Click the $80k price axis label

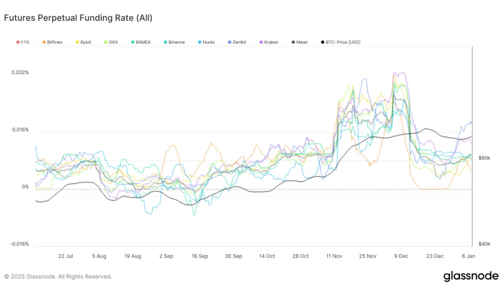pyautogui.click(x=483, y=158)
